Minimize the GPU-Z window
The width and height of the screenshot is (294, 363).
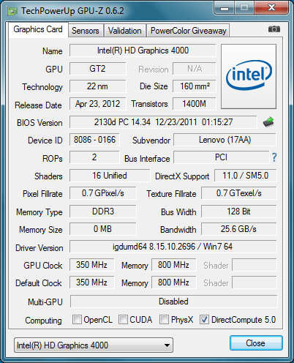pyautogui.click(x=225, y=9)
